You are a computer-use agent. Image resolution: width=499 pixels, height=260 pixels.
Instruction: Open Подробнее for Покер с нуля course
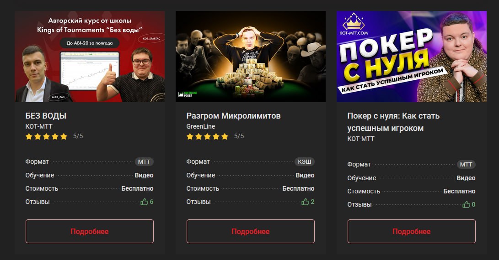[412, 231]
